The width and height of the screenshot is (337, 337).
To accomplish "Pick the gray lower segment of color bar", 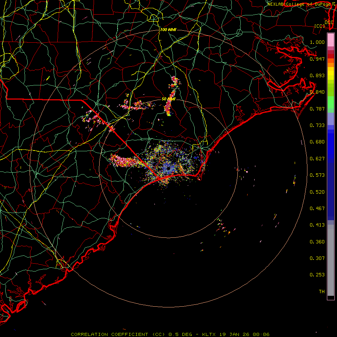I will 331,260.
